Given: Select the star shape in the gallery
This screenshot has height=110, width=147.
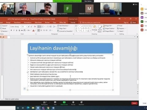Looking at the screenshot, I should pyautogui.click(x=88, y=31).
